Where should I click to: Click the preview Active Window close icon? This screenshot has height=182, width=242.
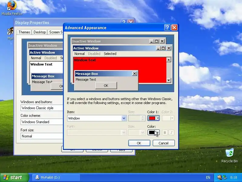tap(169, 48)
